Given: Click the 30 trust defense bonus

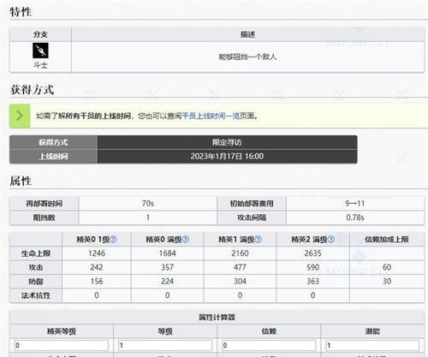Looking at the screenshot, I should tap(387, 281).
